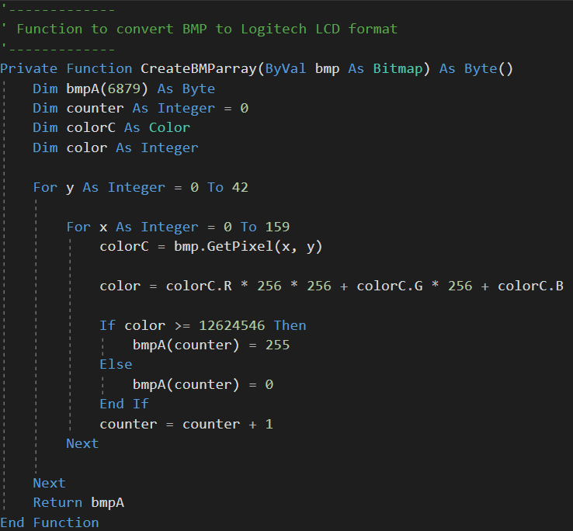
Task: Click the Else keyword
Action: tap(116, 364)
